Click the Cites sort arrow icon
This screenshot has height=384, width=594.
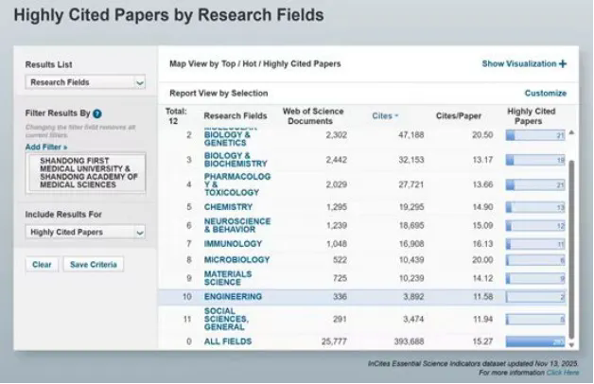click(x=396, y=116)
